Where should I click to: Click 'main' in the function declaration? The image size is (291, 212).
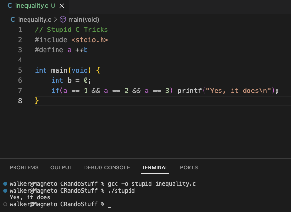(59, 70)
